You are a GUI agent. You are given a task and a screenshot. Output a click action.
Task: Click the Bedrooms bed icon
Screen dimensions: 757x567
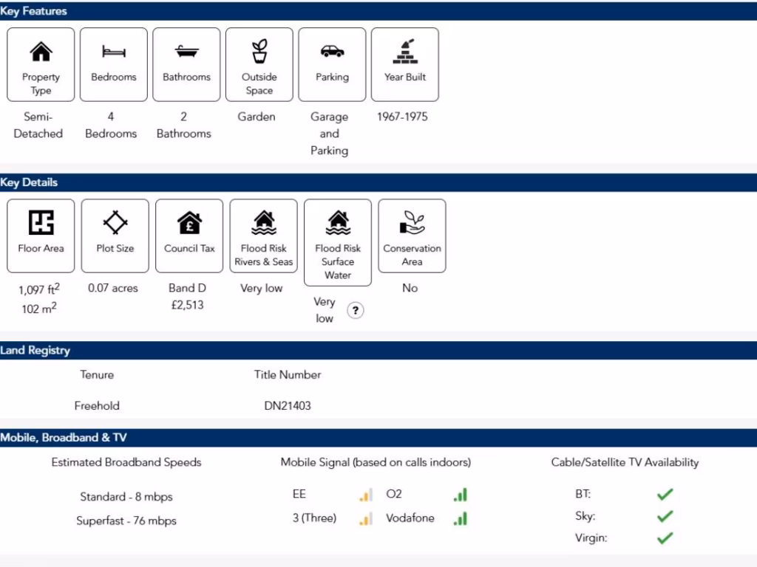[114, 52]
